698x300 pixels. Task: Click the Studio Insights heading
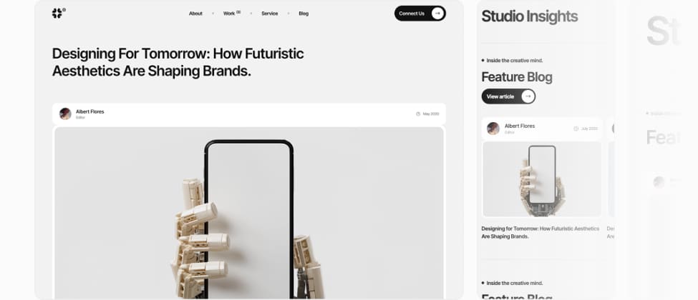tap(529, 16)
